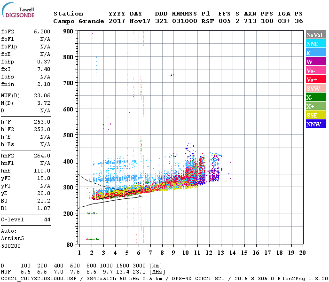Image resolution: width=329 pixels, height=282 pixels.
Task: Click the fmin value 2.10
Action: (44, 84)
